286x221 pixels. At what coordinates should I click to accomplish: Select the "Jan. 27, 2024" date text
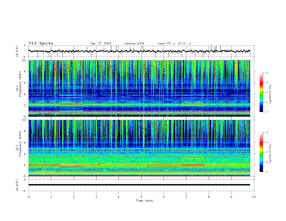coord(101,43)
